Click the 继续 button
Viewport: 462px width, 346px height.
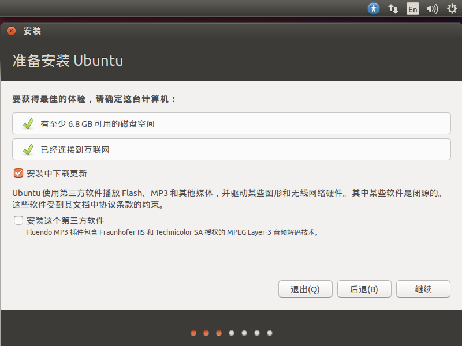point(423,289)
